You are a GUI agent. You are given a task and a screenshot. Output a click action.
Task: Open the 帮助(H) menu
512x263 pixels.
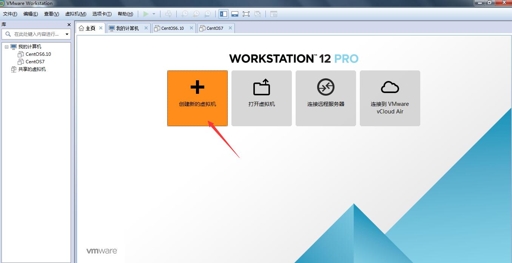click(x=125, y=14)
